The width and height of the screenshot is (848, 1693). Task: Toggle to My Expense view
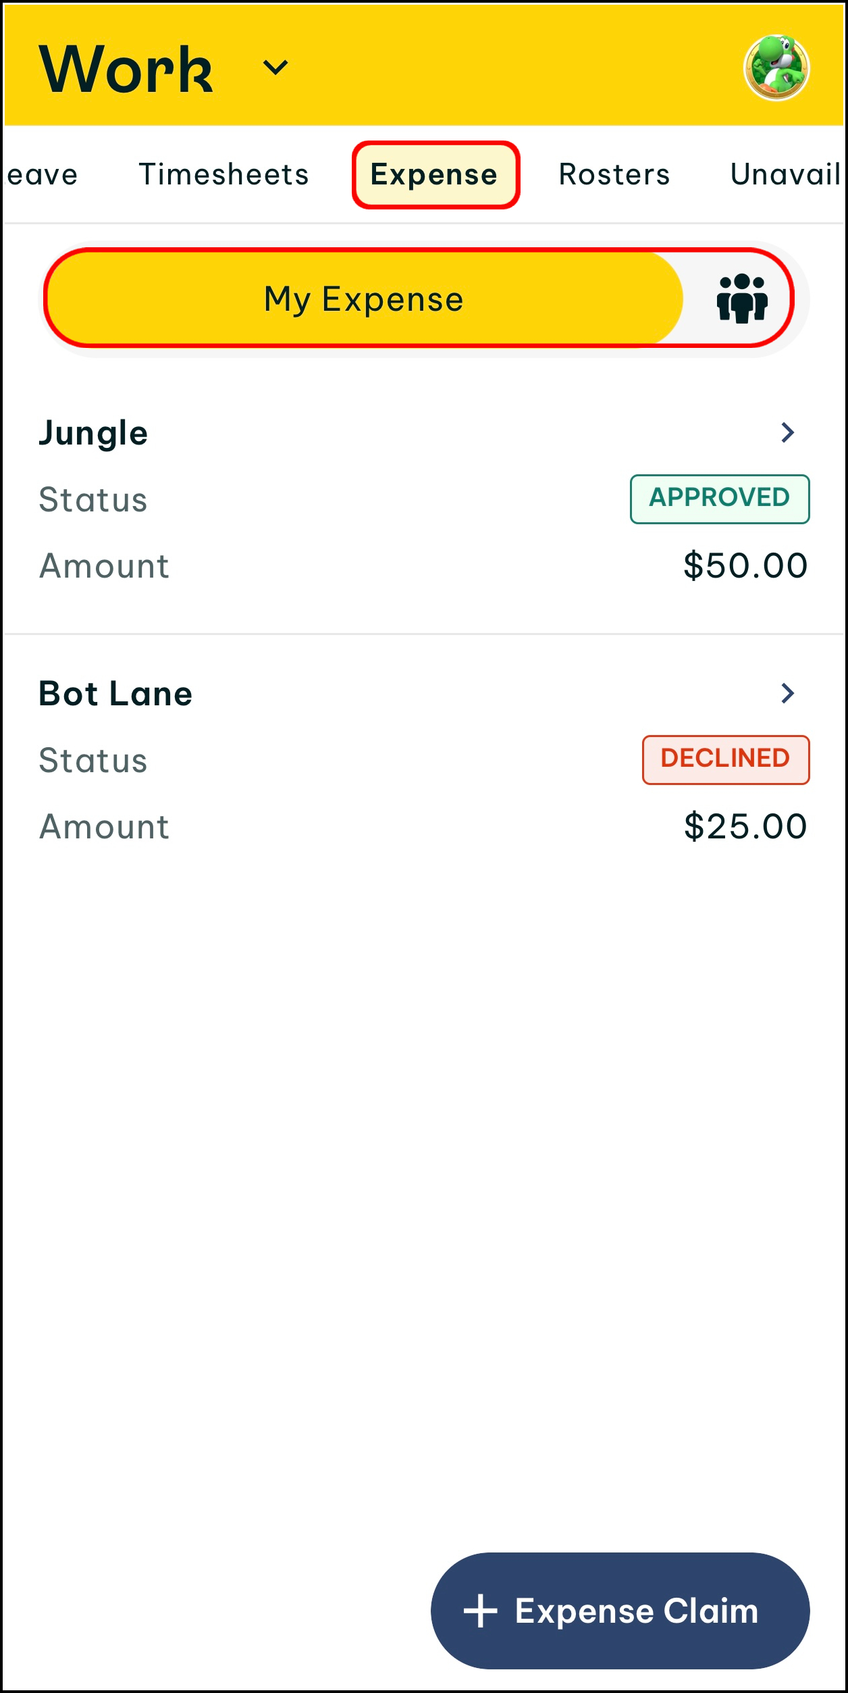364,299
